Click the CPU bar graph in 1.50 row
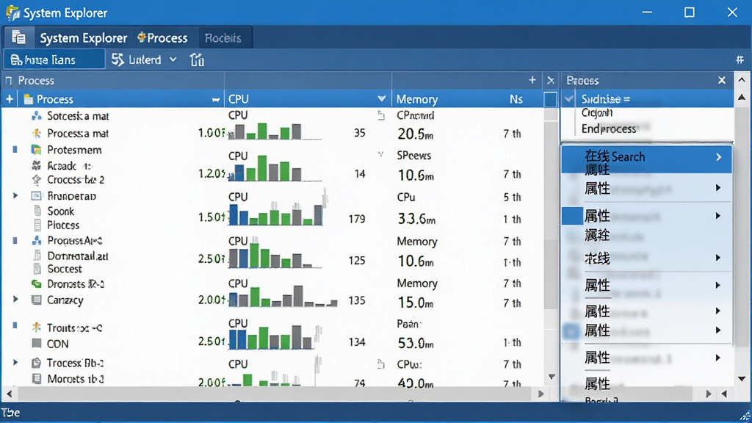 pos(276,214)
